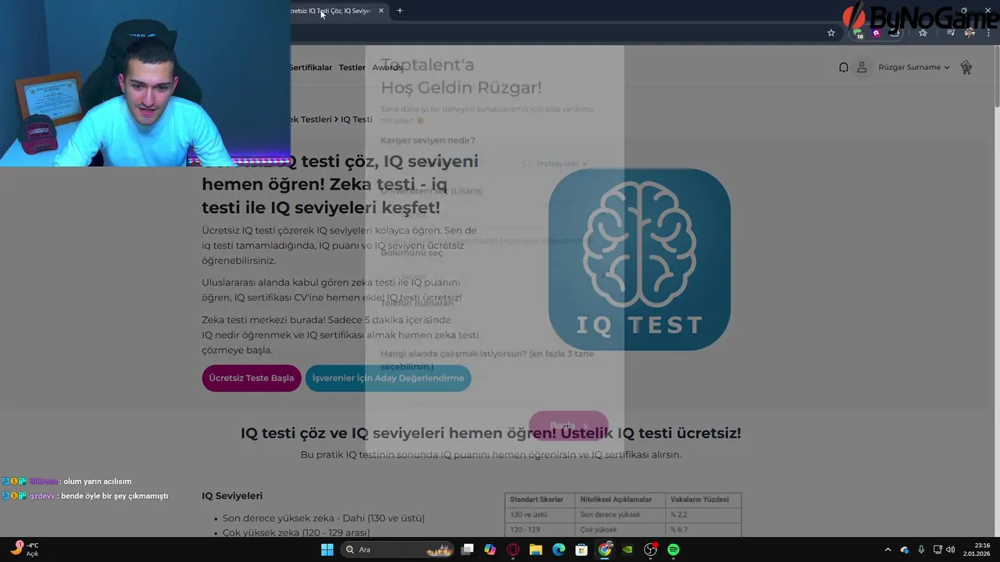Open the Windows Start menu

pyautogui.click(x=327, y=550)
